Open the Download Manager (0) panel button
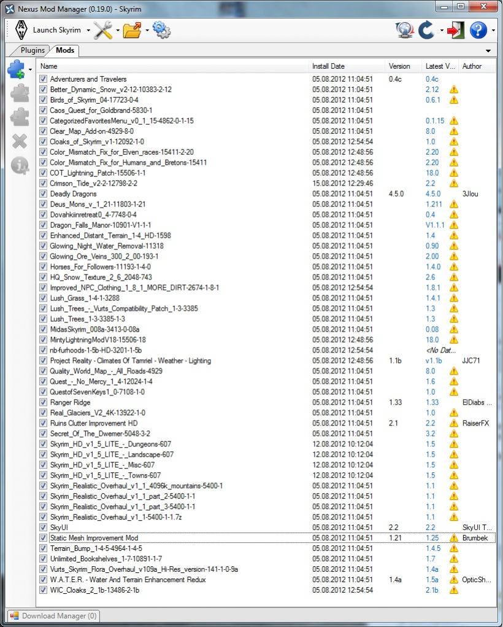This screenshot has width=503, height=627. click(x=53, y=616)
